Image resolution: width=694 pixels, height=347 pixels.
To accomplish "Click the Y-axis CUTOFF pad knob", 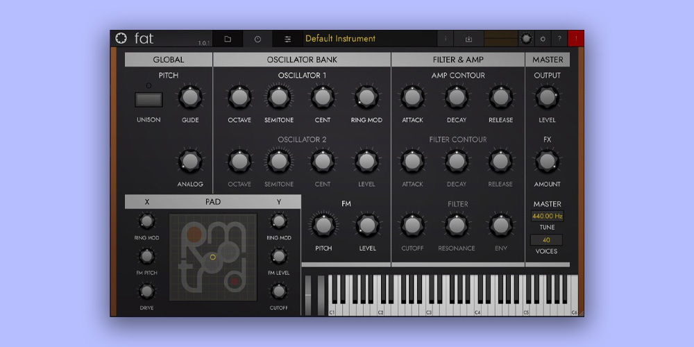I will coord(278,291).
